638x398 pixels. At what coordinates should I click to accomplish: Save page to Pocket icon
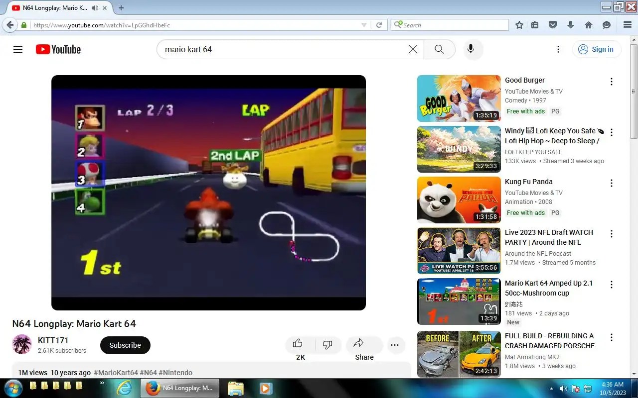point(553,25)
